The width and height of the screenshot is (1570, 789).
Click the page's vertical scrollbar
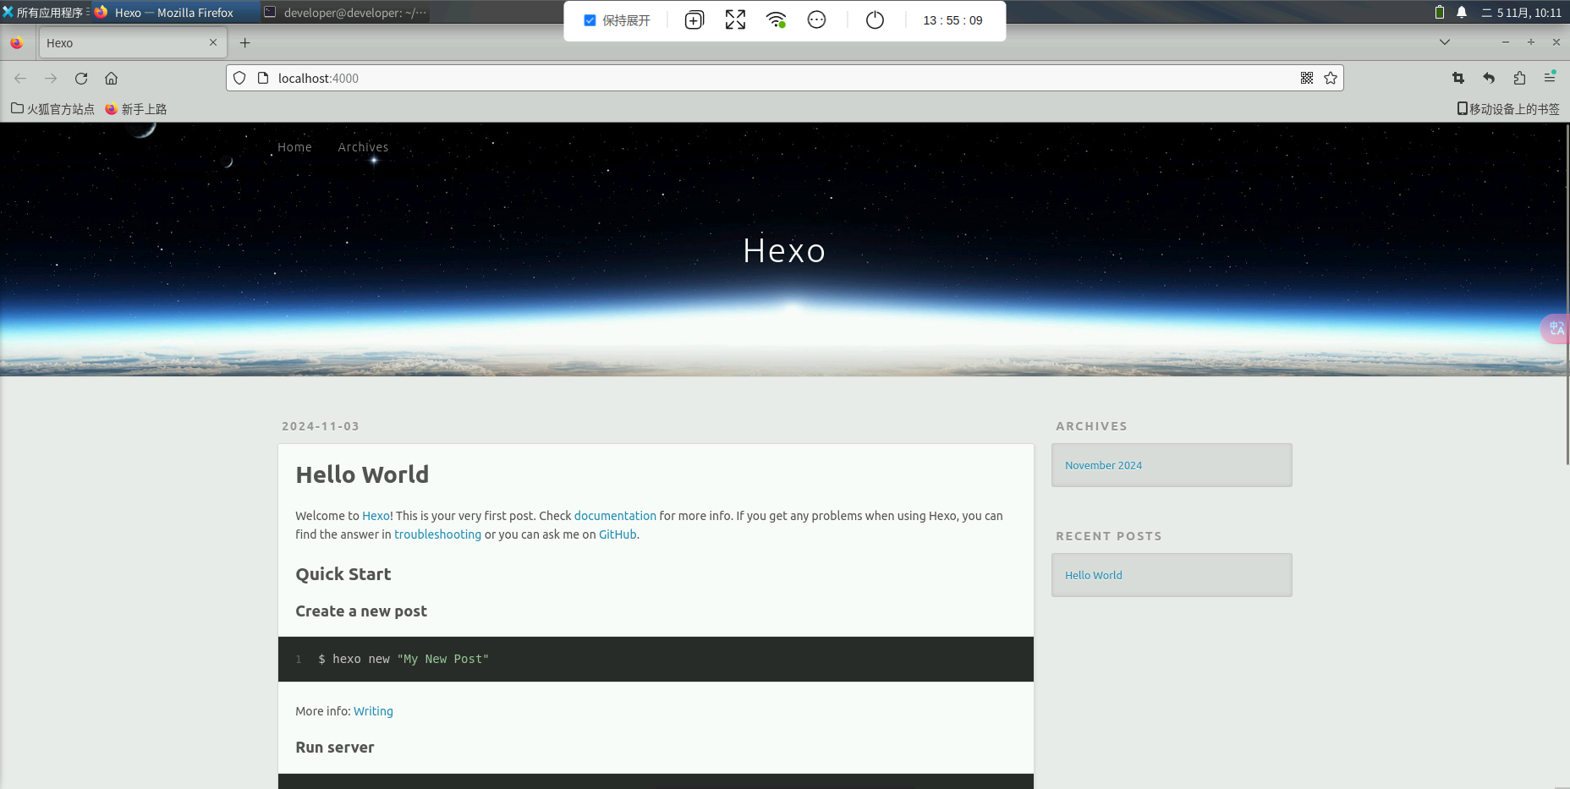click(x=1567, y=296)
